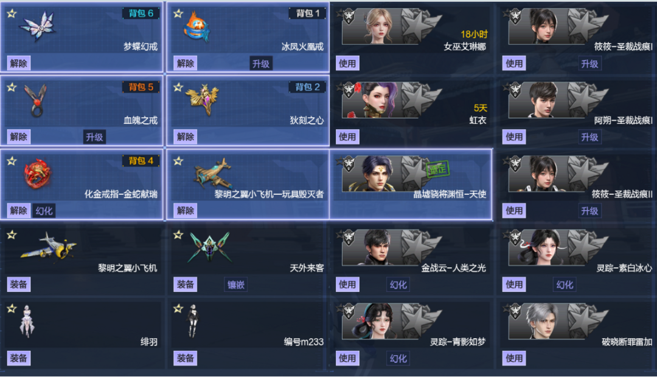Click the 梦蝶幻戒 butterfly ring icon
657x377 pixels.
point(38,26)
